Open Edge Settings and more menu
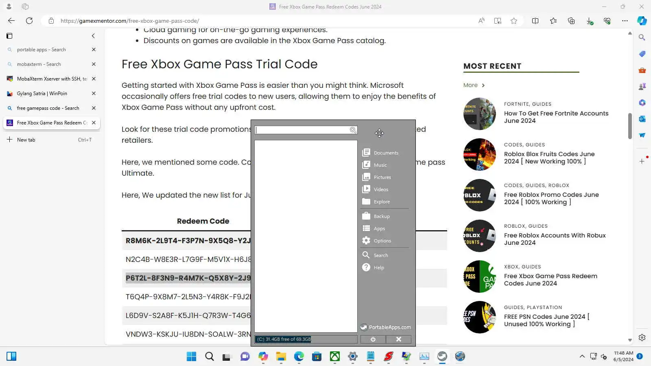Image resolution: width=651 pixels, height=366 pixels. [625, 21]
